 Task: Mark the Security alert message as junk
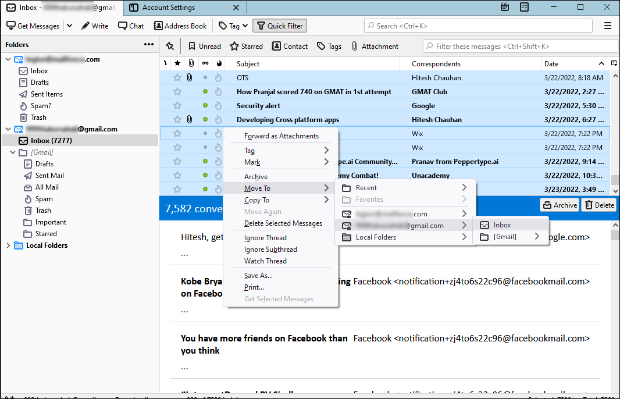pos(218,106)
